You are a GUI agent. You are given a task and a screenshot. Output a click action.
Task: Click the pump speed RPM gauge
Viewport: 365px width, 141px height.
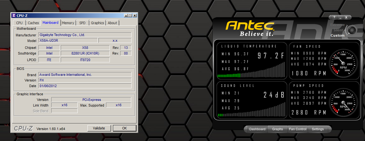343,102
